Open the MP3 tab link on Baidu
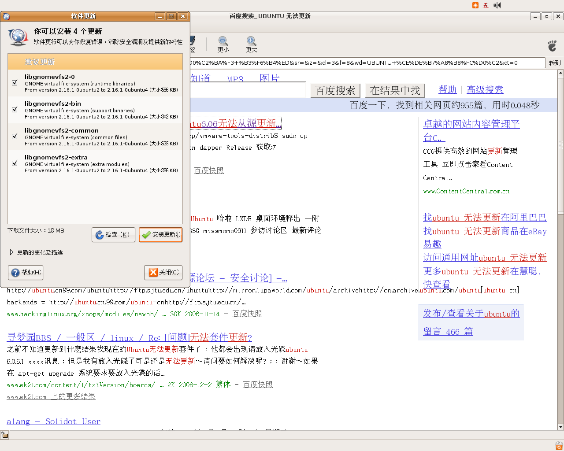 (x=235, y=79)
